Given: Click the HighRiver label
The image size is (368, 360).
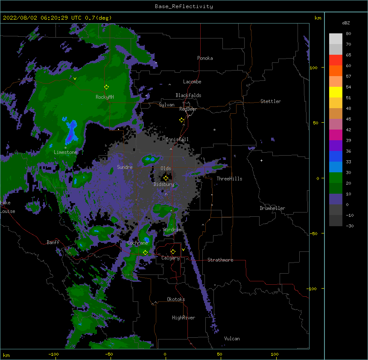Looking at the screenshot, I should [x=184, y=318].
